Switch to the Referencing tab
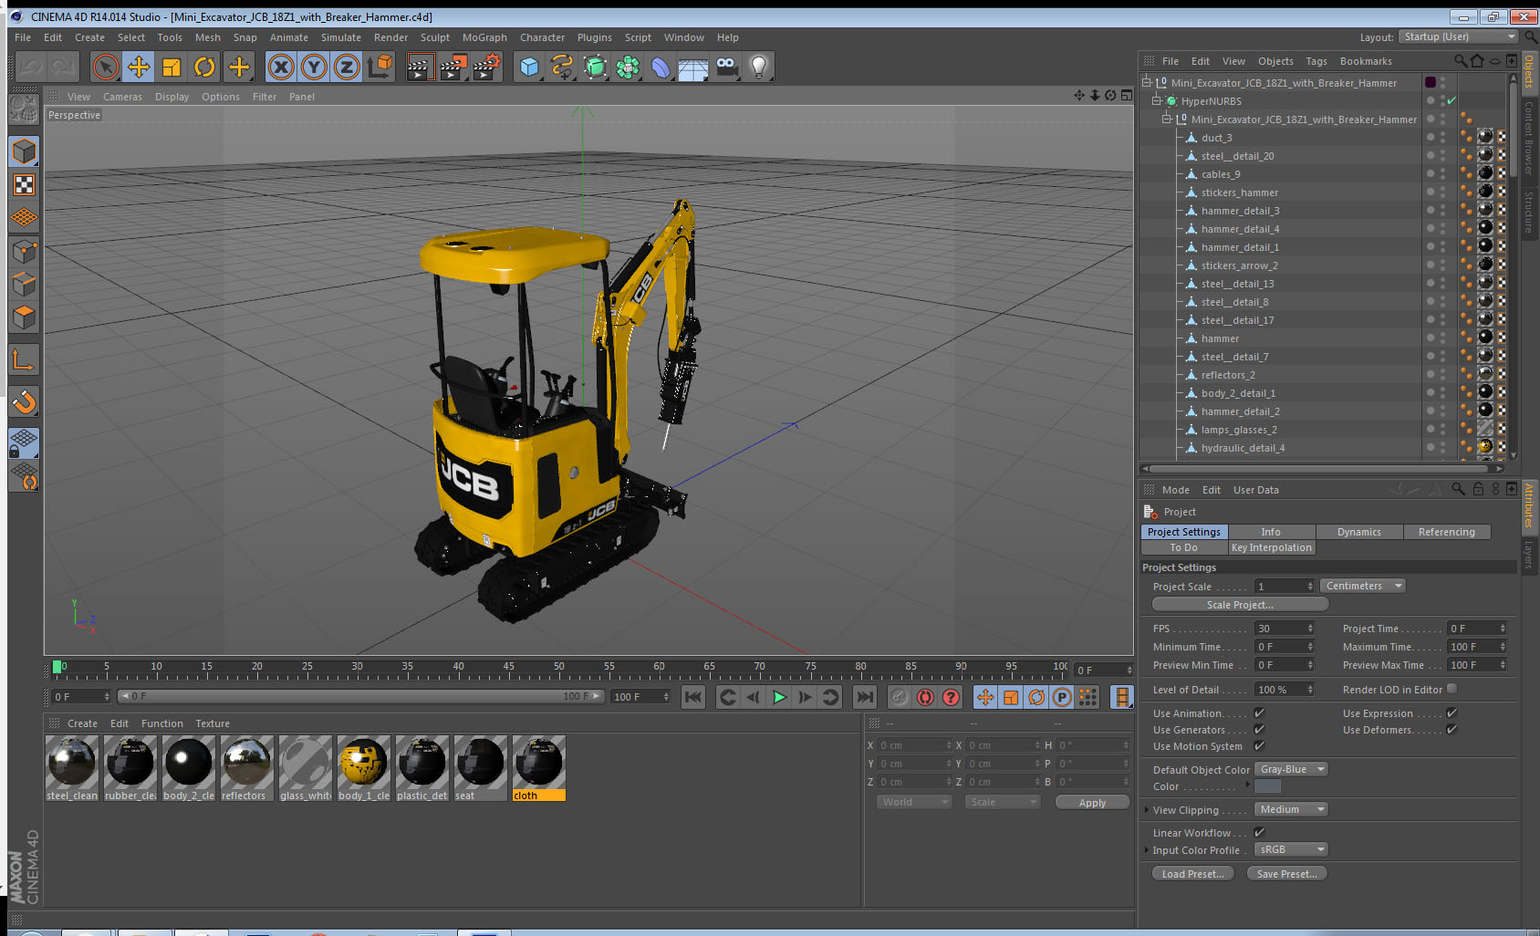Screen dimensions: 1540x936 pos(1446,532)
